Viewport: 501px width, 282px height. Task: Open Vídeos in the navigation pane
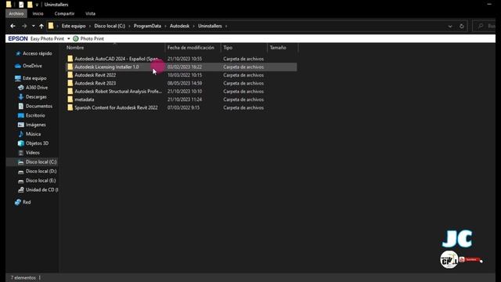(x=33, y=153)
